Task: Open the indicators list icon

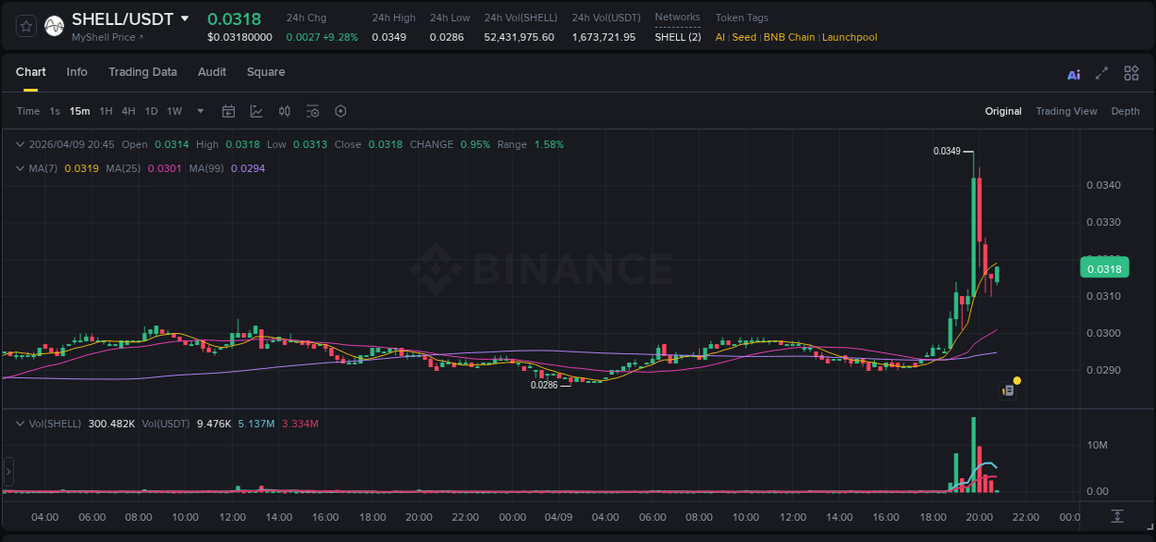Action: pos(313,111)
